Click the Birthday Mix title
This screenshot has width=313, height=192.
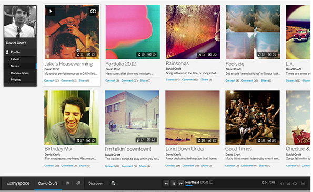58,149
